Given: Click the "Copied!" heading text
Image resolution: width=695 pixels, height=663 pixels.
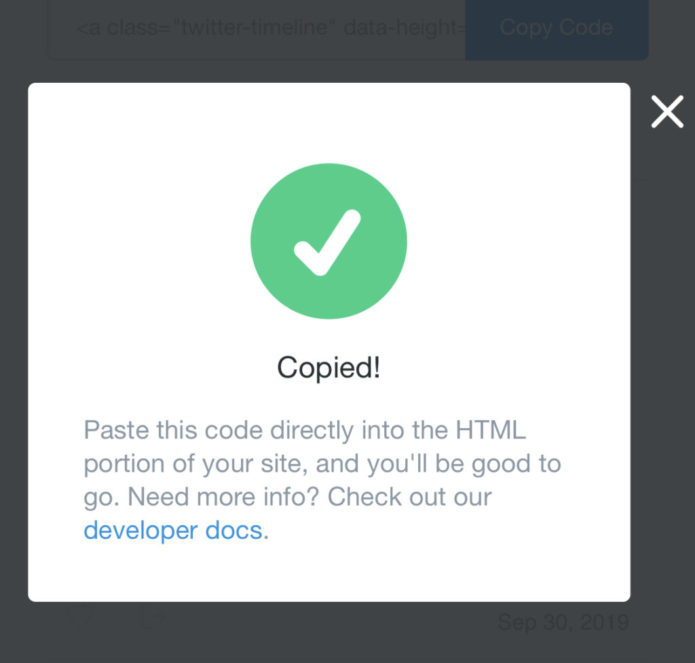Looking at the screenshot, I should (x=328, y=367).
